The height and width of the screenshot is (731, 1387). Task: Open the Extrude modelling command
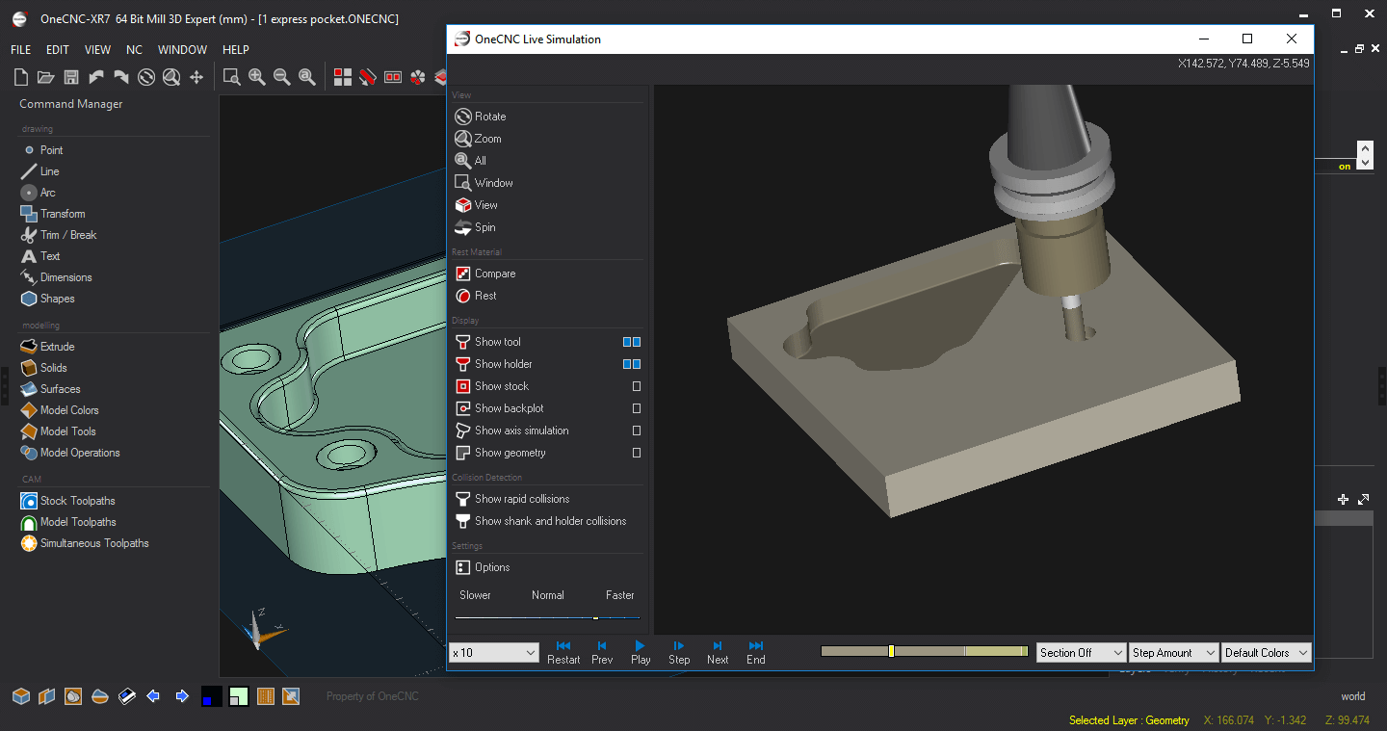click(48, 347)
